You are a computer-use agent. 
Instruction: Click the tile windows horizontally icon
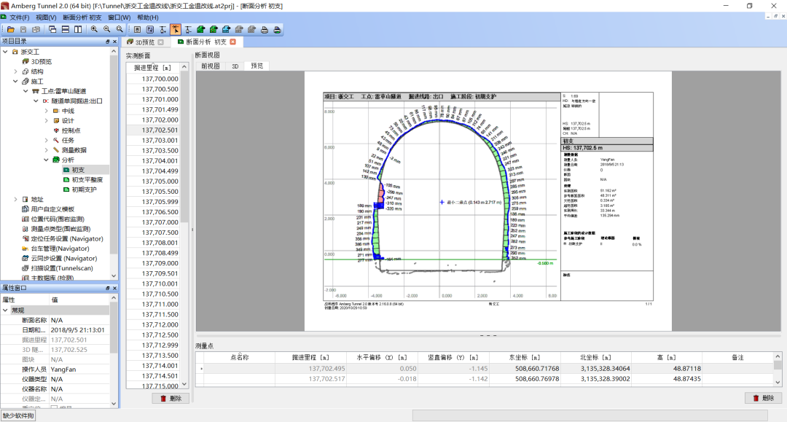click(66, 30)
